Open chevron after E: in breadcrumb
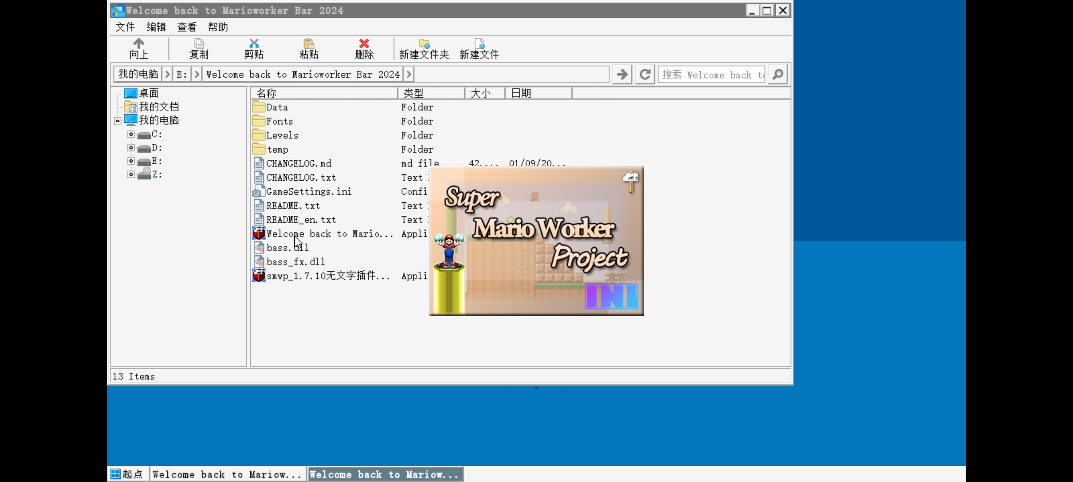1073x482 pixels. pyautogui.click(x=197, y=74)
